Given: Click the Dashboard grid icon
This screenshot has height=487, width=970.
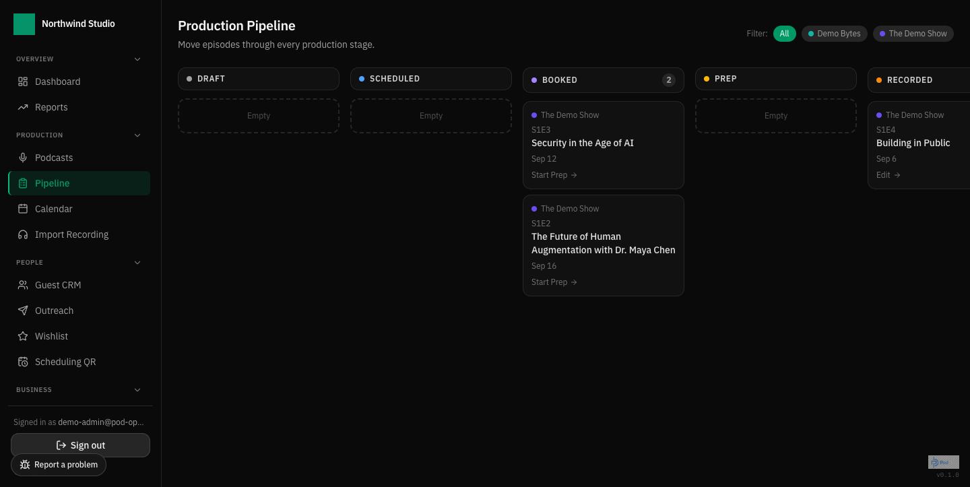Looking at the screenshot, I should click(23, 82).
